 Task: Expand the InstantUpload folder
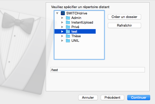pyautogui.click(x=62, y=22)
